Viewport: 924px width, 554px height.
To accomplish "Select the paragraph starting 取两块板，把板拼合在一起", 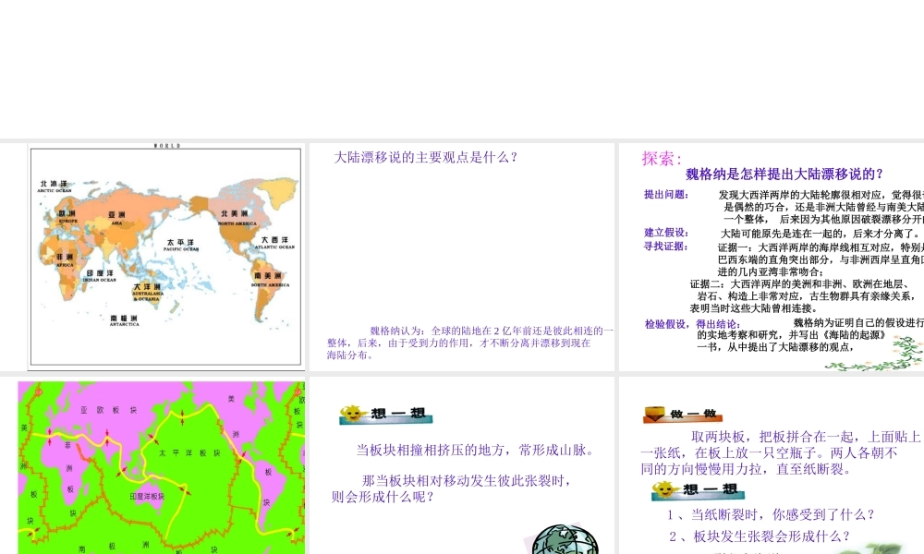I will pyautogui.click(x=781, y=452).
